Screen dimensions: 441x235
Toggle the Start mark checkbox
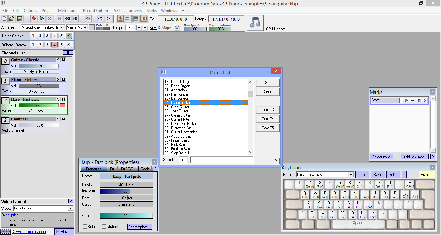[401, 100]
